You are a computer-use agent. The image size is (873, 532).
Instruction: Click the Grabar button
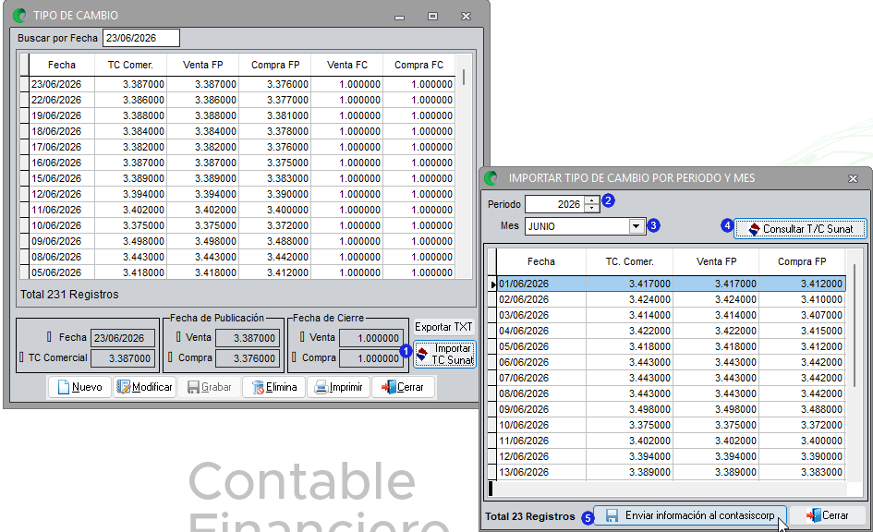210,387
